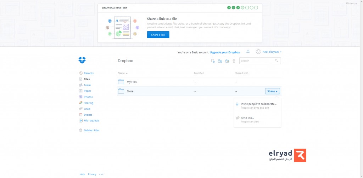Open the Privacy link in footer
The width and height of the screenshot is (363, 178).
pyautogui.click(x=92, y=174)
